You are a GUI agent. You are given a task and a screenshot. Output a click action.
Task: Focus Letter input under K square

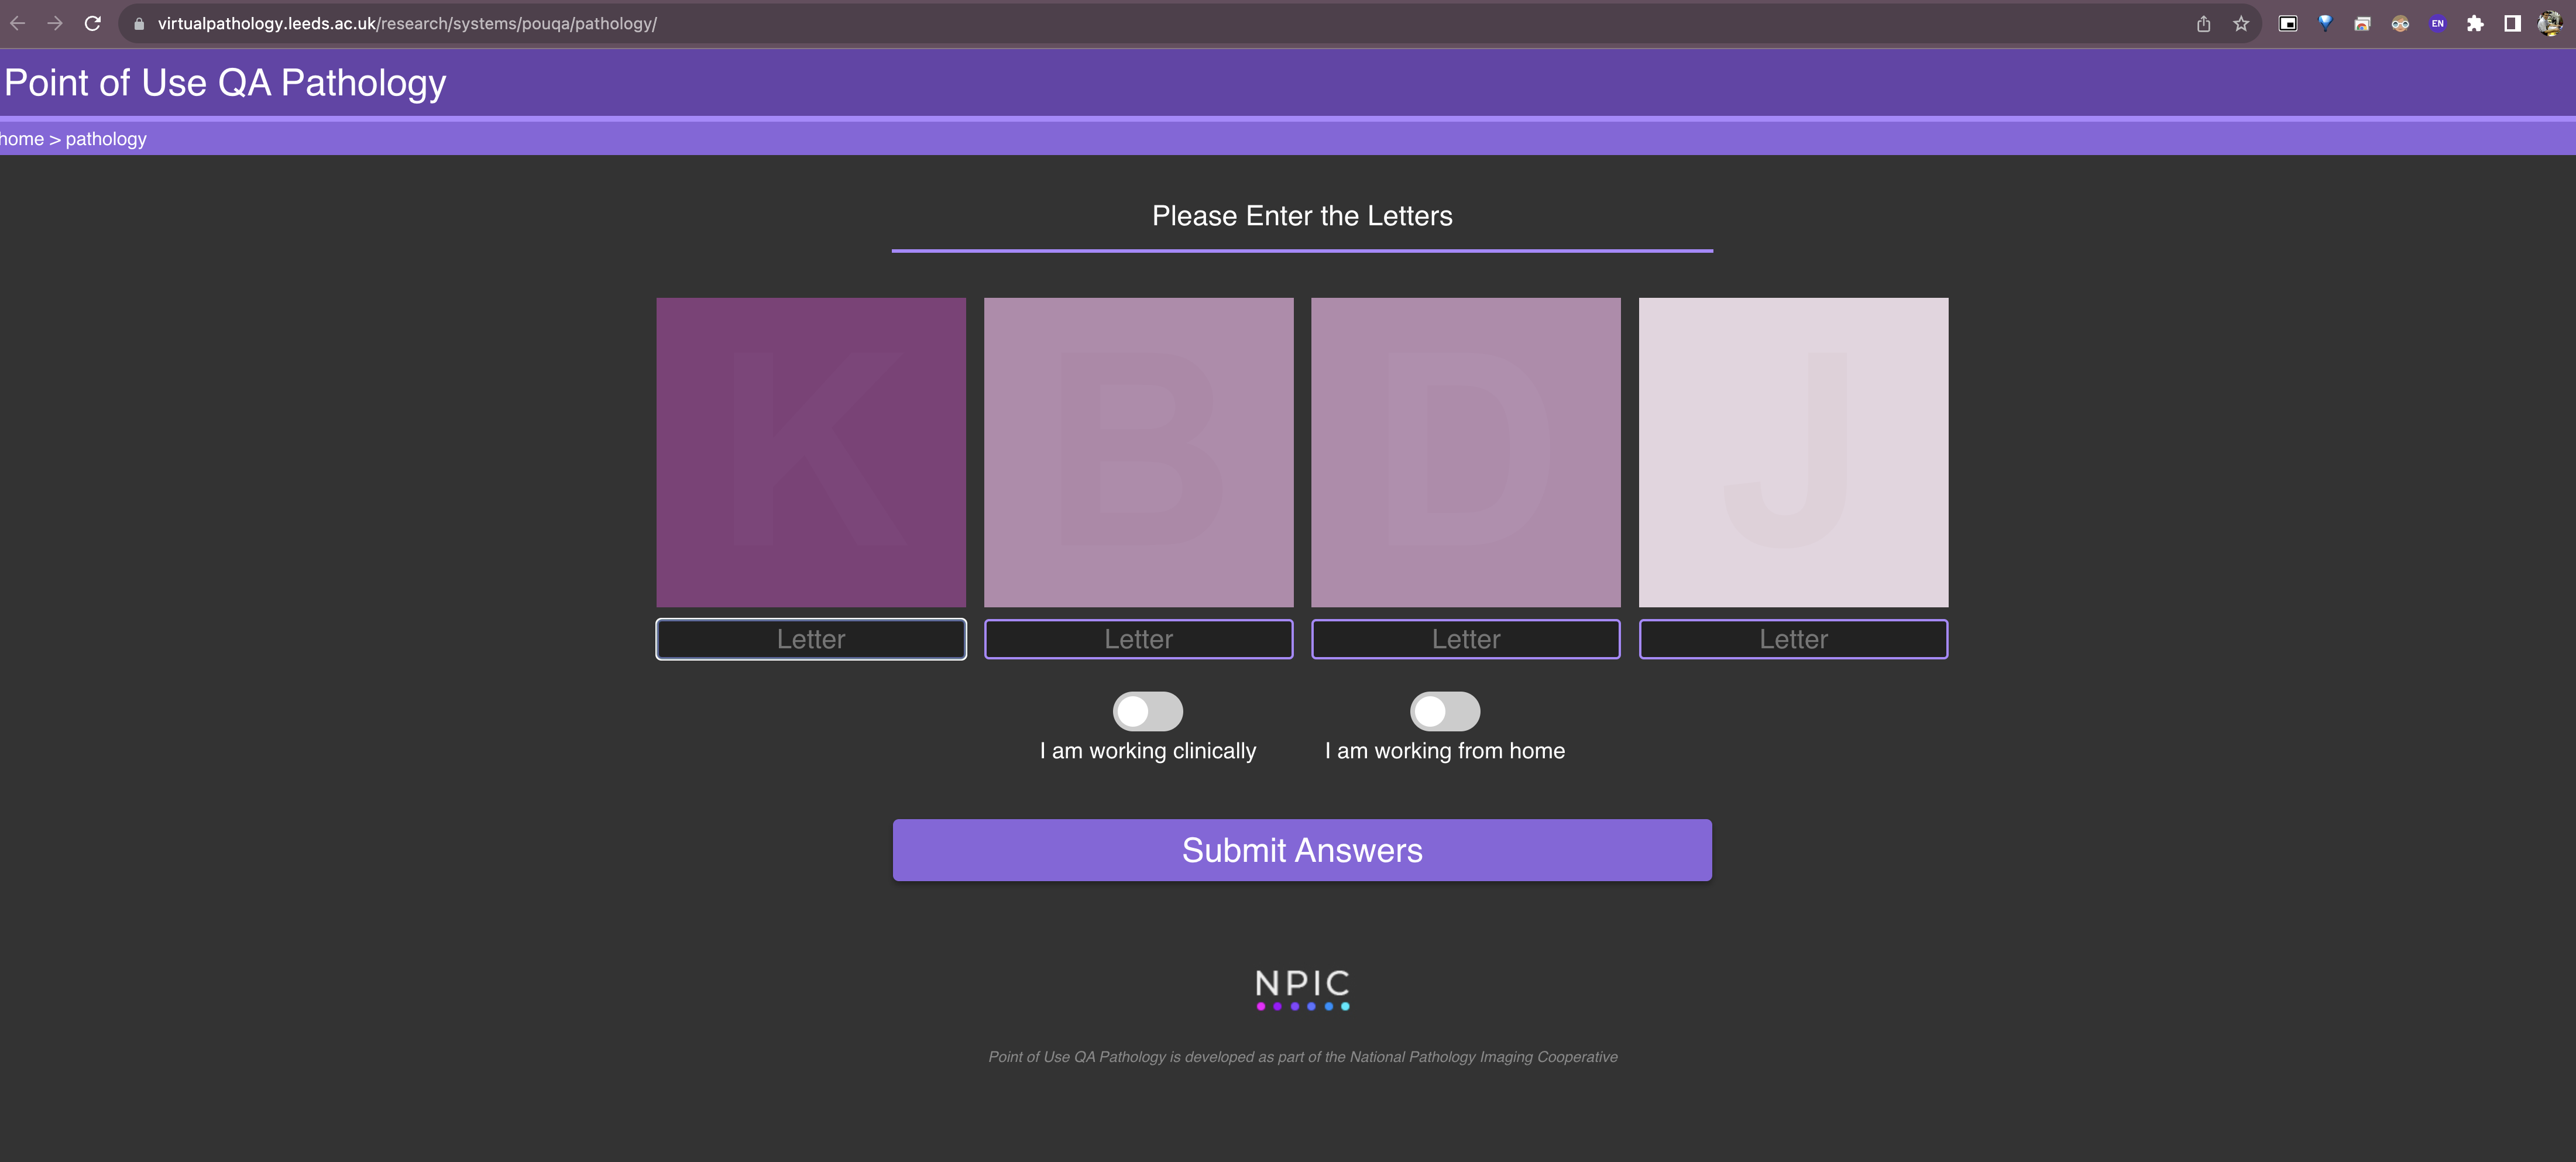point(811,639)
